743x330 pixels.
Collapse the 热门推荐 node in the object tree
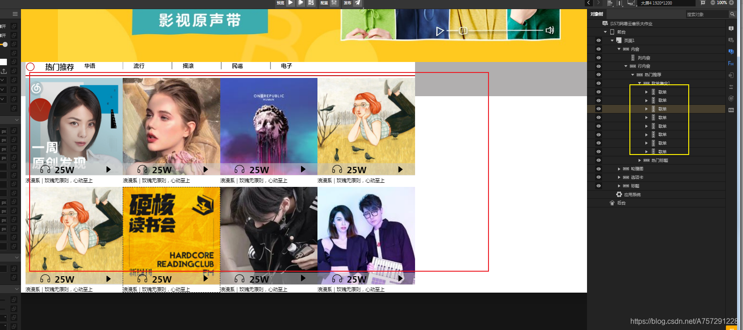coord(633,75)
